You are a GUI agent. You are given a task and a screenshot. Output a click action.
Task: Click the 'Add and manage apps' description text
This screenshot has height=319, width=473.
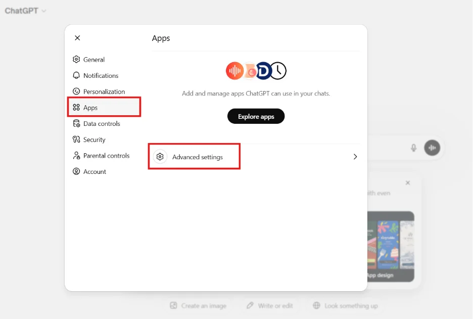256,94
